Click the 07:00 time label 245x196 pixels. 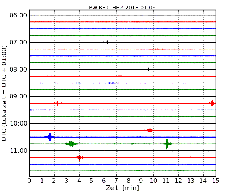[x=18, y=42]
